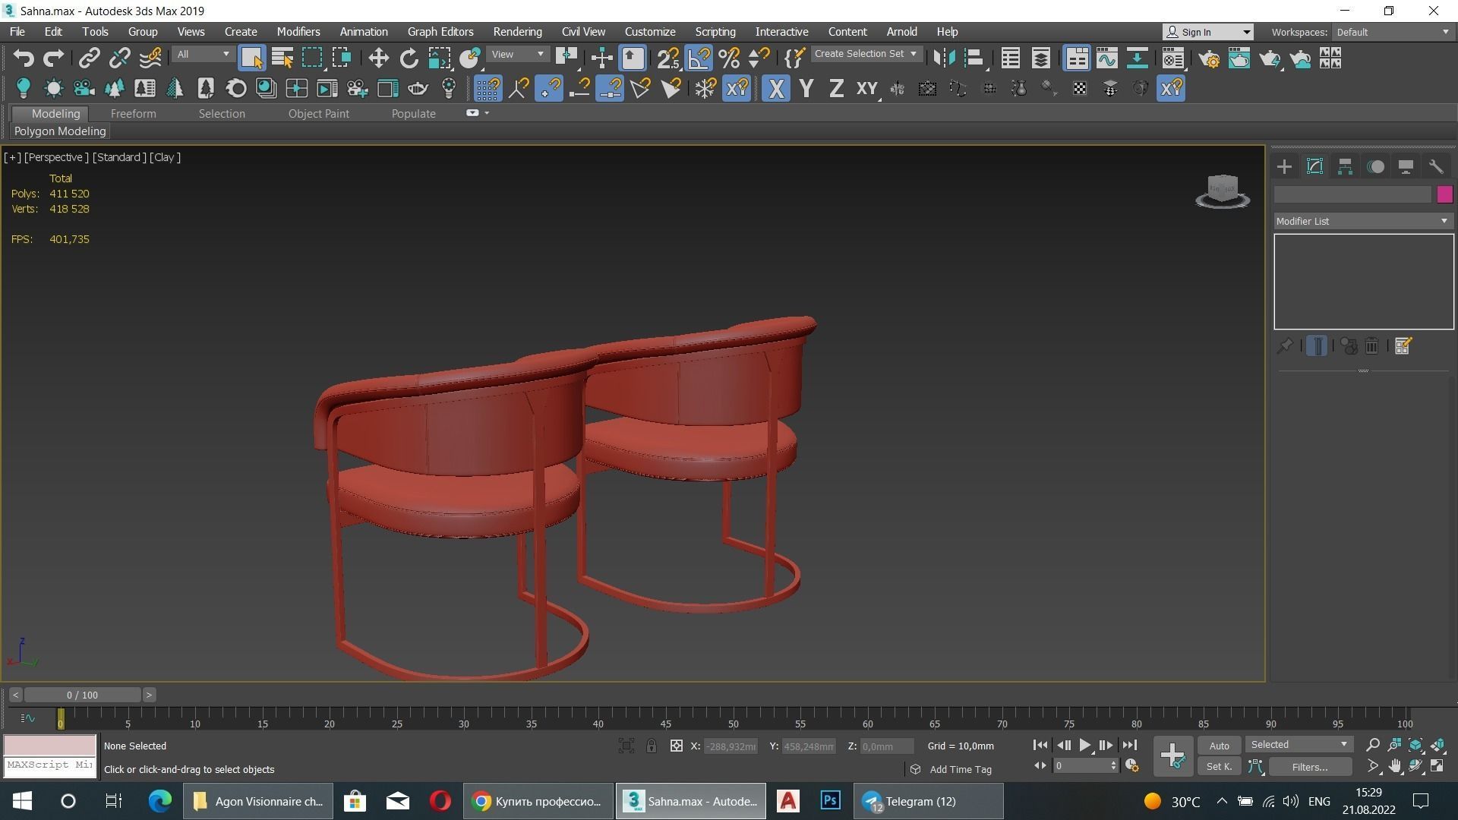Open the Arnold menu
Screen dimensions: 1458x820
tap(901, 32)
